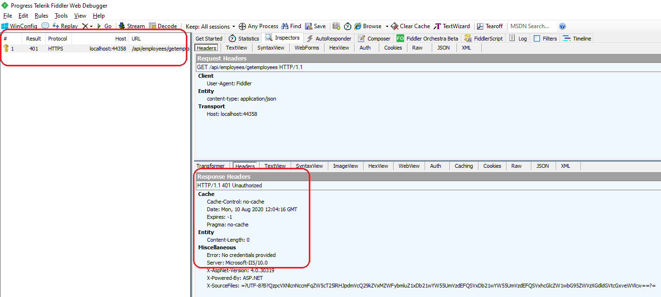This screenshot has width=661, height=297.
Task: Click the HTTP/1.1 401 Unauthorized line
Action: click(229, 185)
